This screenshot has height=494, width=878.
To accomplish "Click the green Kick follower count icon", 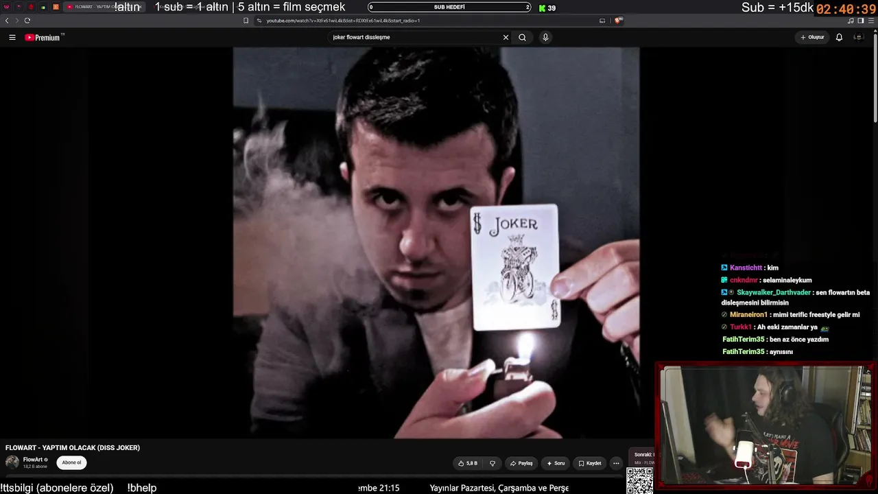I will coord(542,8).
